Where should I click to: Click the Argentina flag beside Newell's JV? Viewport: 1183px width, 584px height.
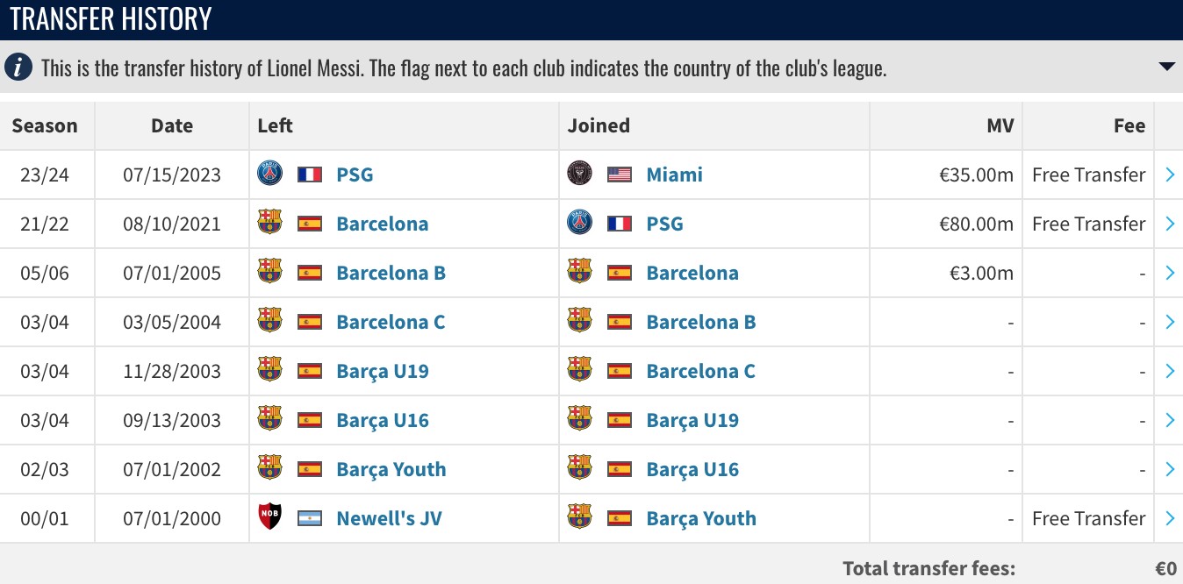310,518
